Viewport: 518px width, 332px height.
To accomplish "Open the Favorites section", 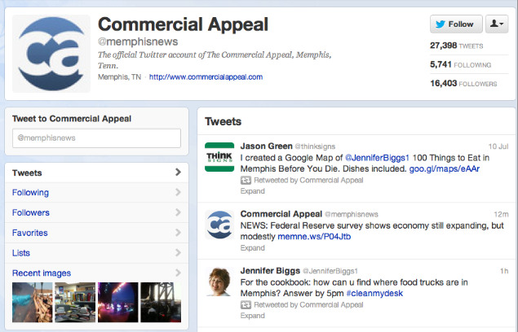I will point(96,233).
